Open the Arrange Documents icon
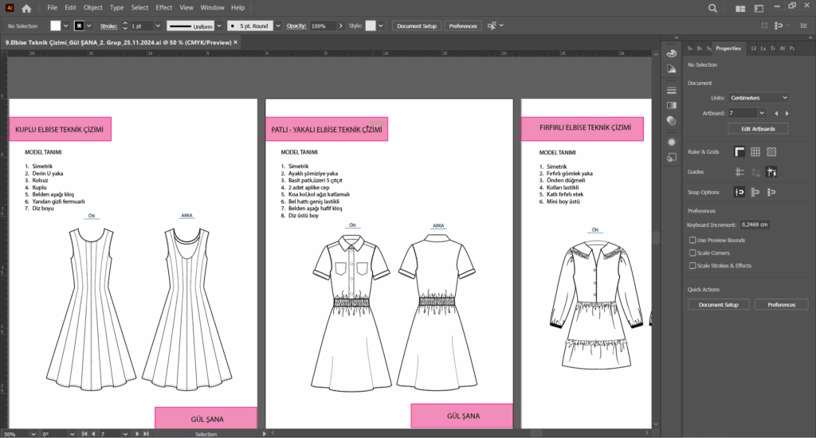Image resolution: width=816 pixels, height=438 pixels. (x=741, y=8)
